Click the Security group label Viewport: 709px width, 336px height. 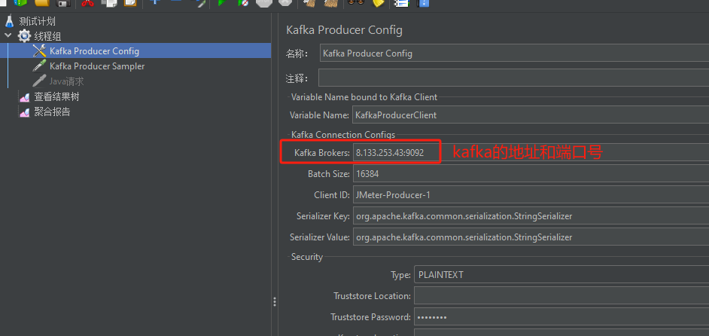point(307,257)
